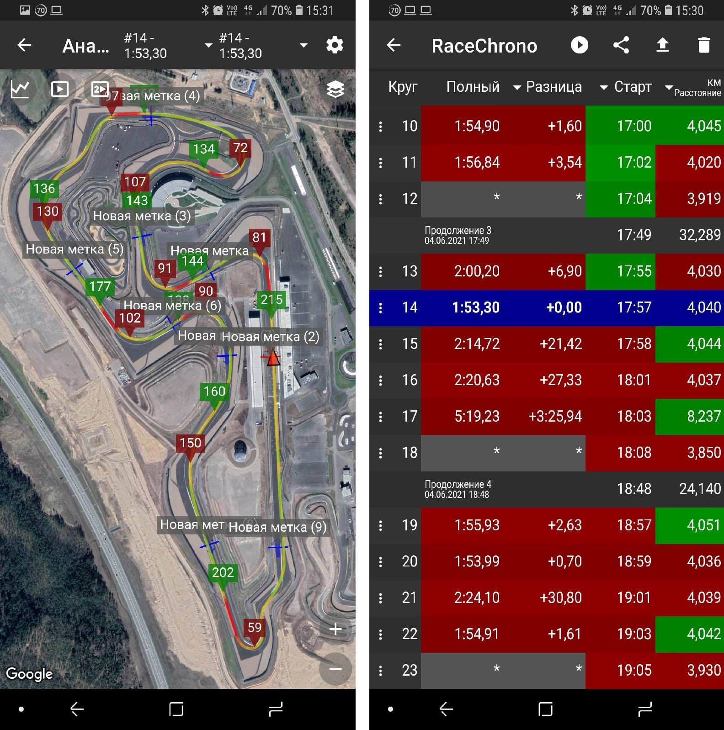Expand the first lap selector dropdown arrow
Screen dimensions: 724x730
click(208, 45)
